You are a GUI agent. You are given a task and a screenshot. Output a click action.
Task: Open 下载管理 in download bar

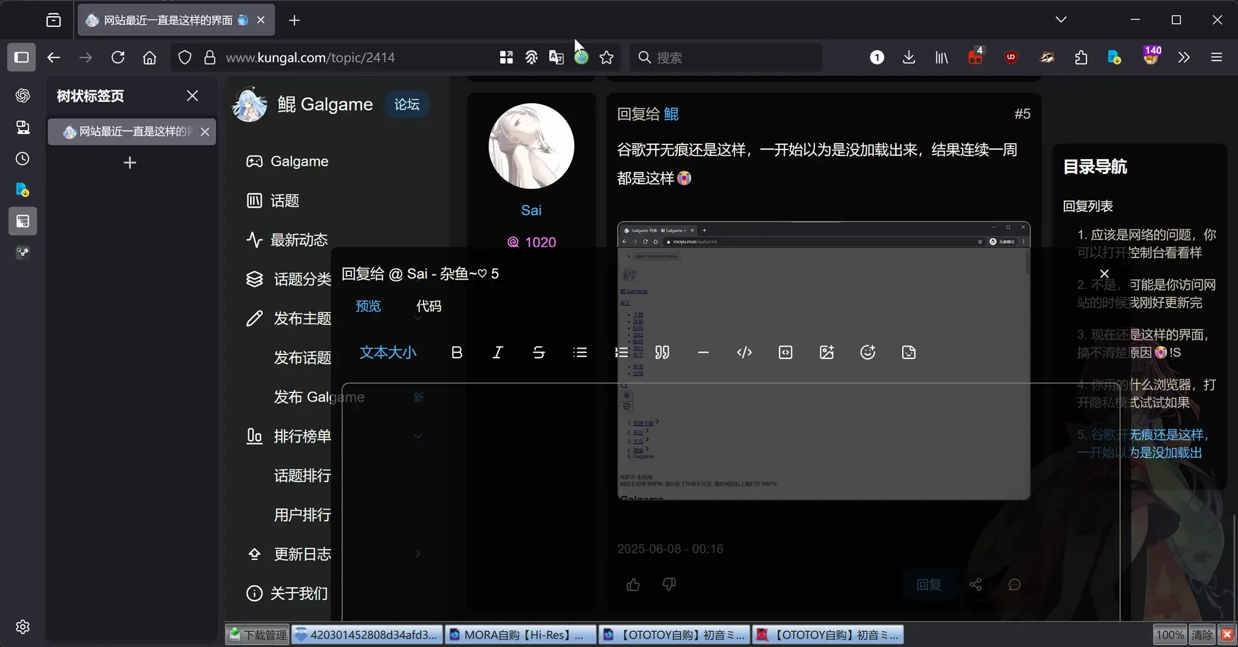pyautogui.click(x=258, y=635)
